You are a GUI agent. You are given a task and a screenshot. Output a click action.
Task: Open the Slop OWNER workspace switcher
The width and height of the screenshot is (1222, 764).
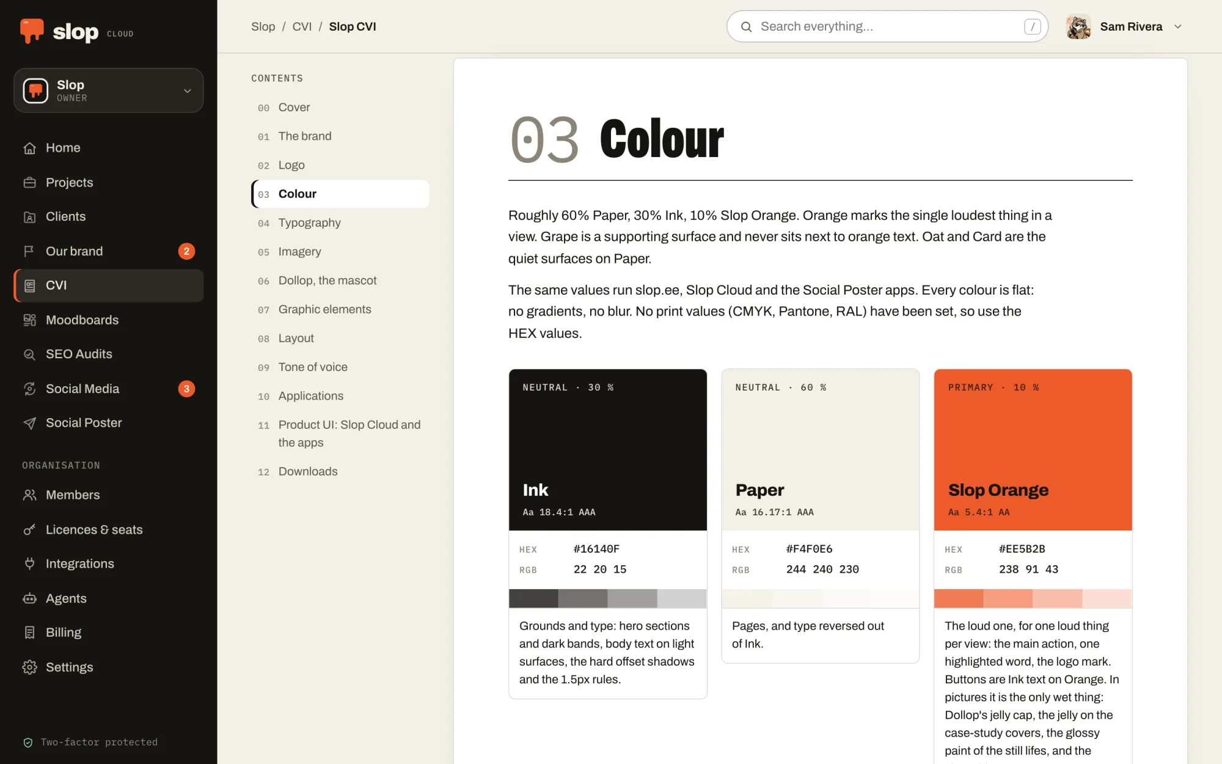point(109,90)
